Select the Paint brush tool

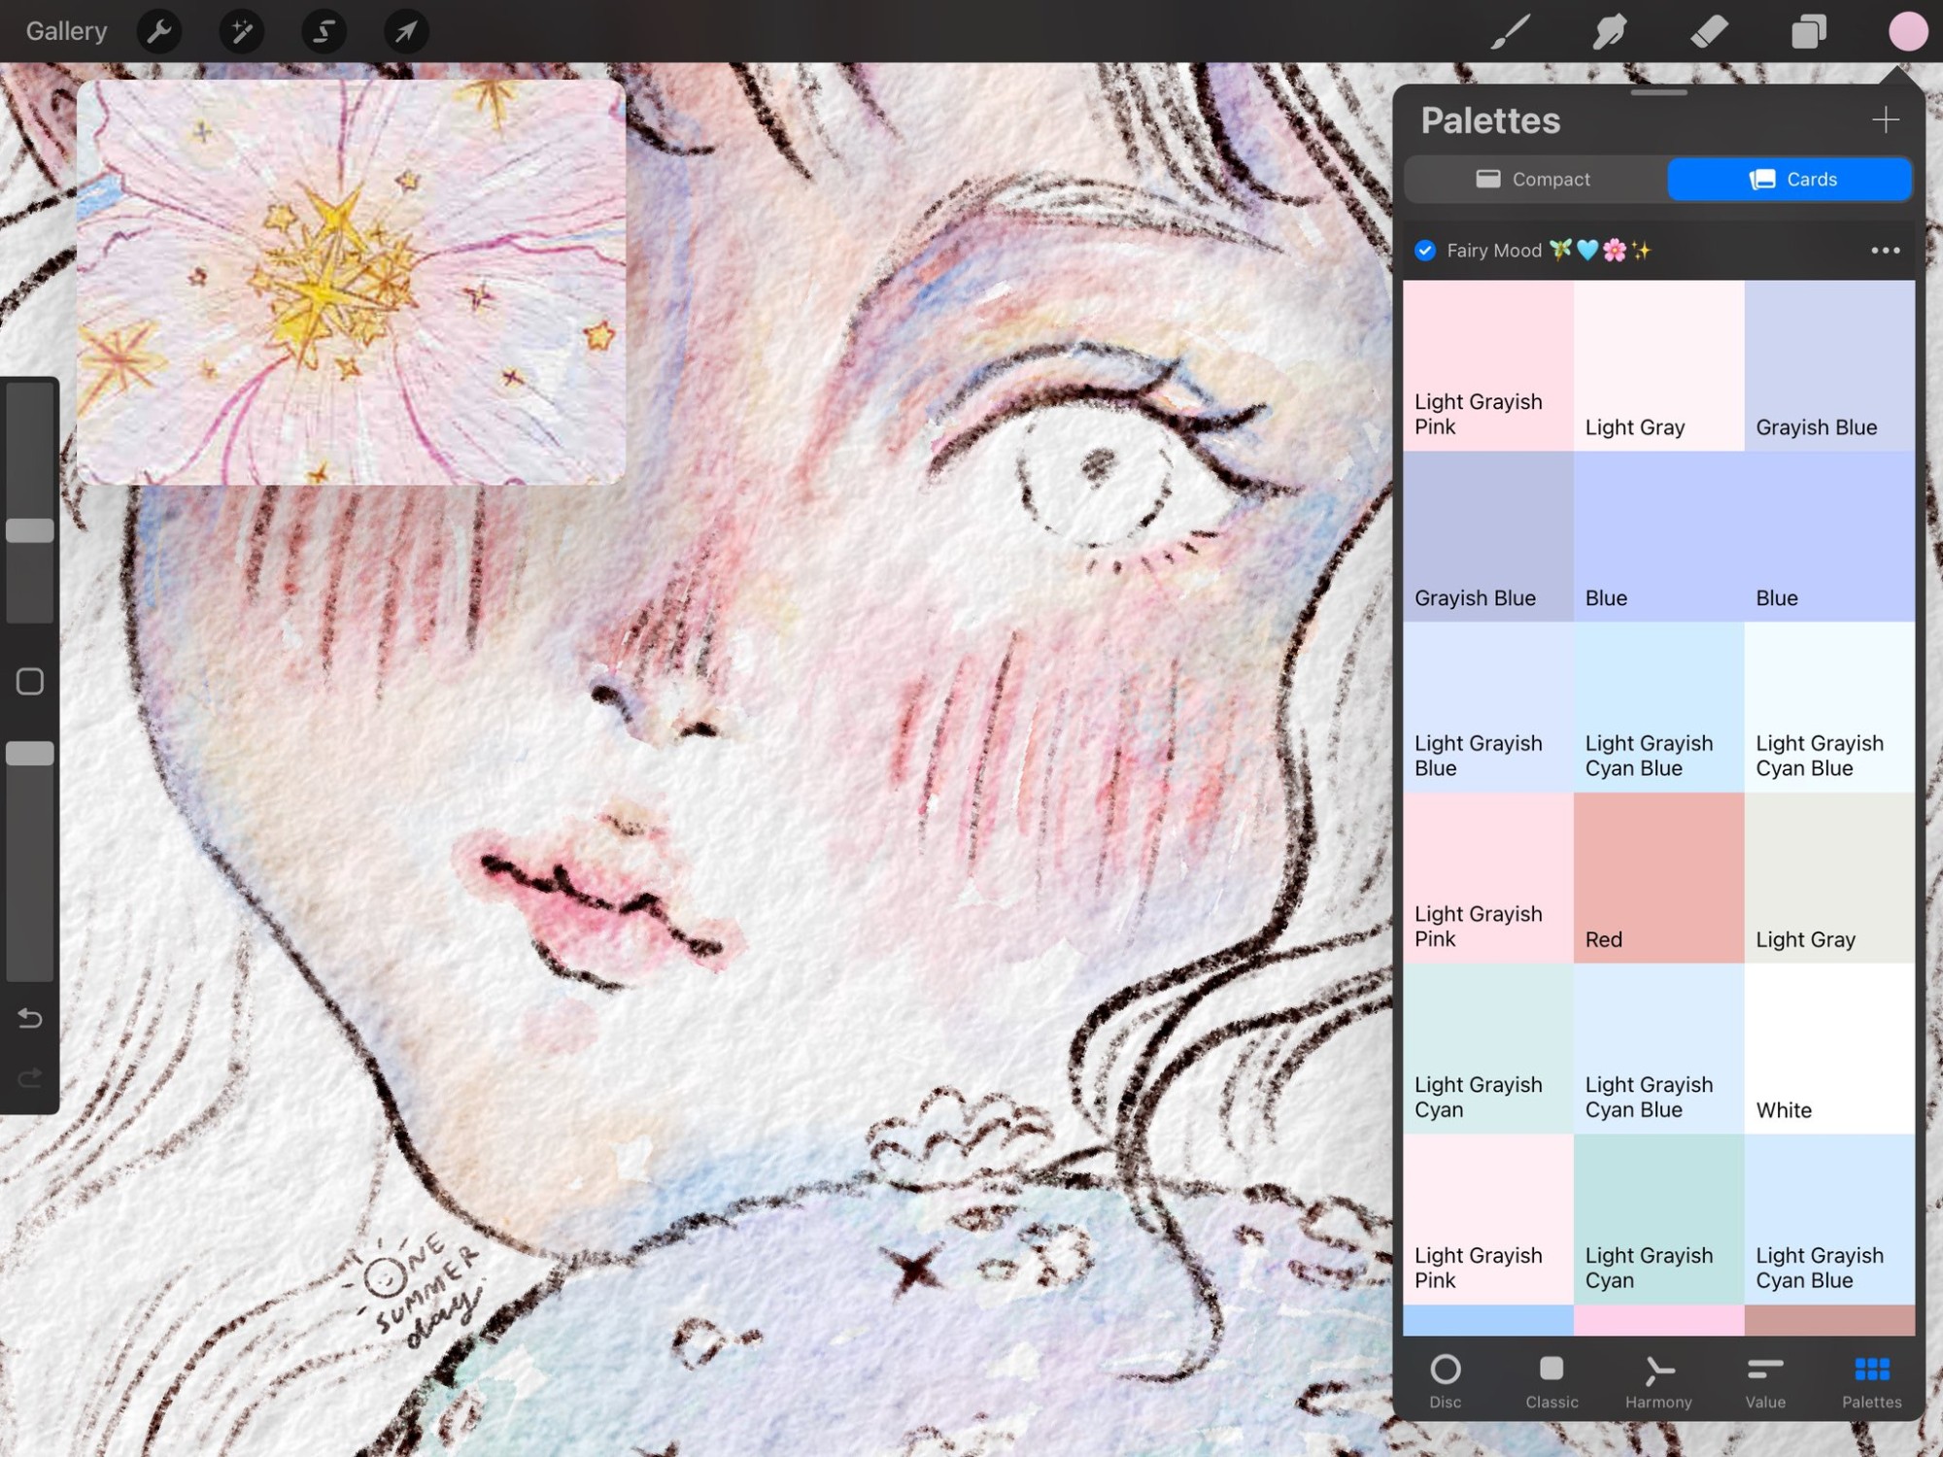coord(1511,32)
